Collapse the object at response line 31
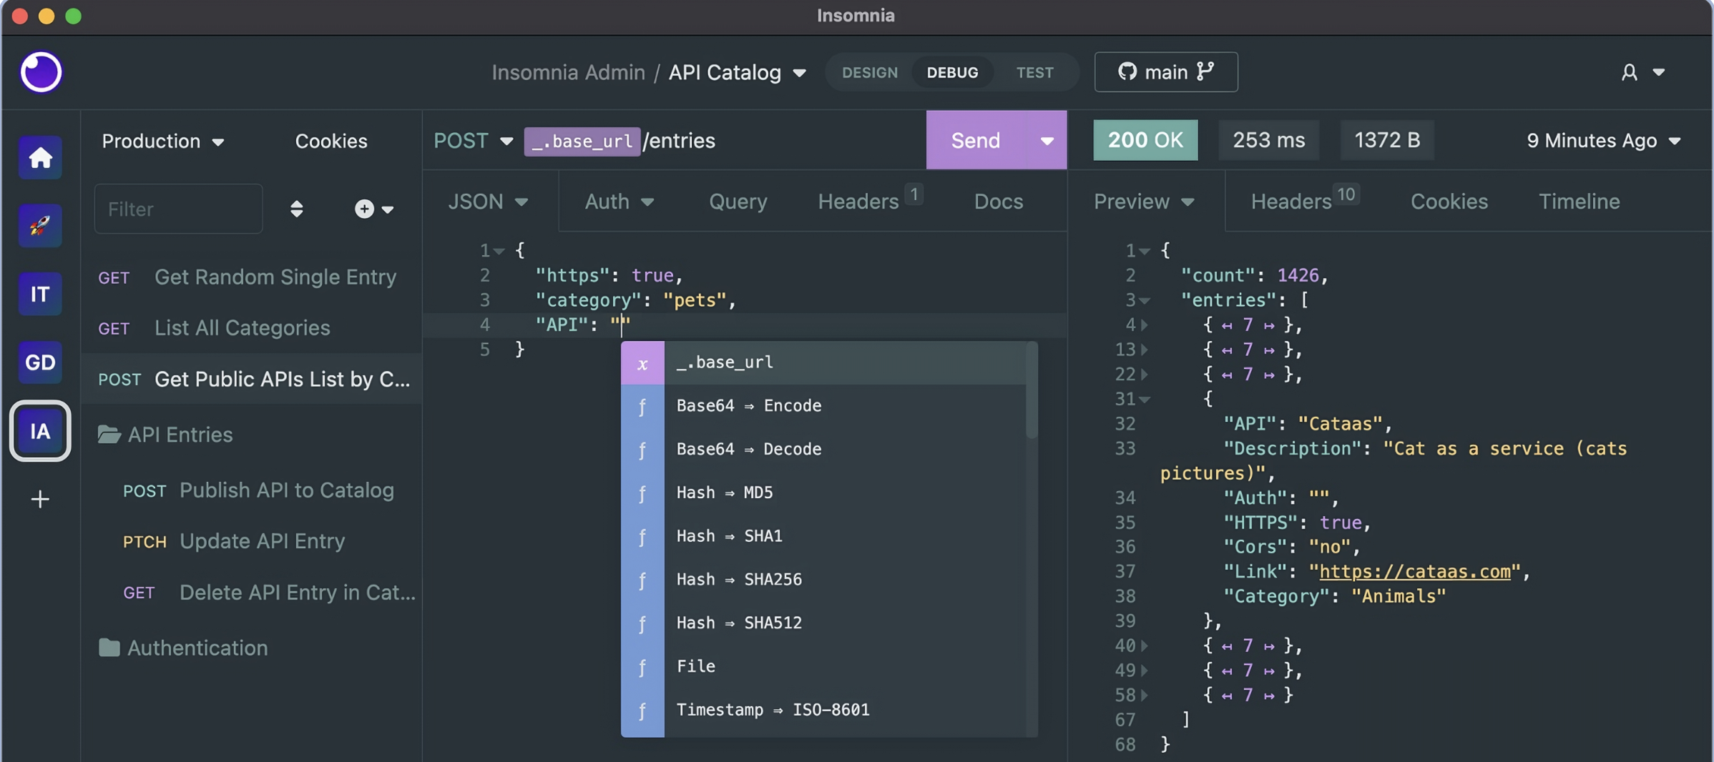 (1145, 400)
